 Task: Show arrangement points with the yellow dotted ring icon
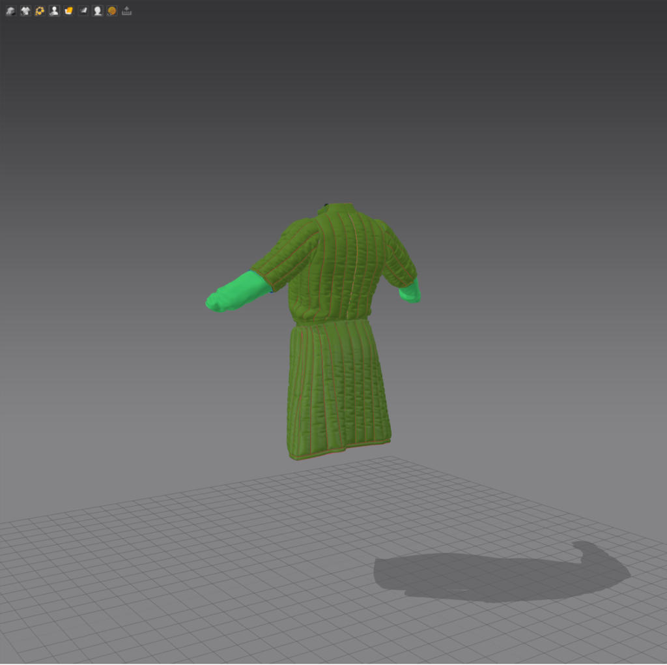[40, 11]
